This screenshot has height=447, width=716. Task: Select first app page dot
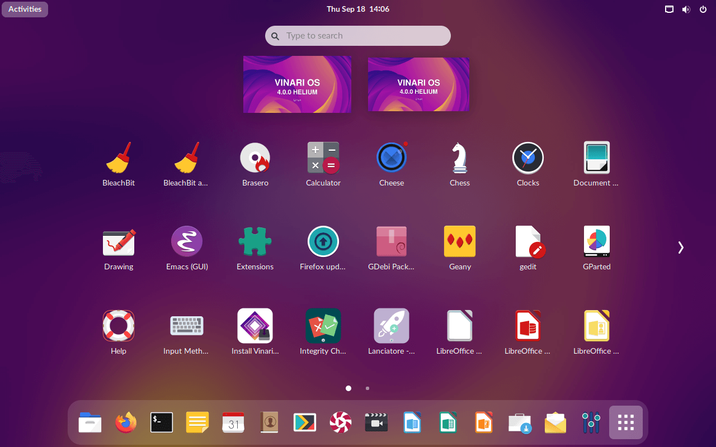click(x=348, y=388)
